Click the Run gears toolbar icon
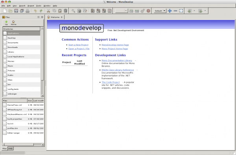Viewport: 236px width, 155px height. pyautogui.click(x=142, y=11)
